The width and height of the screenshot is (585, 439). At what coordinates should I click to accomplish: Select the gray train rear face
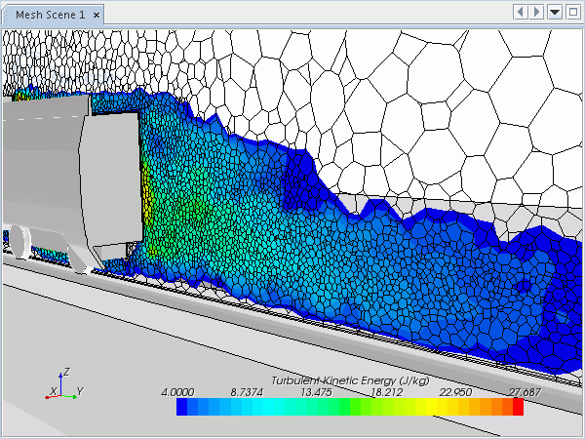109,185
